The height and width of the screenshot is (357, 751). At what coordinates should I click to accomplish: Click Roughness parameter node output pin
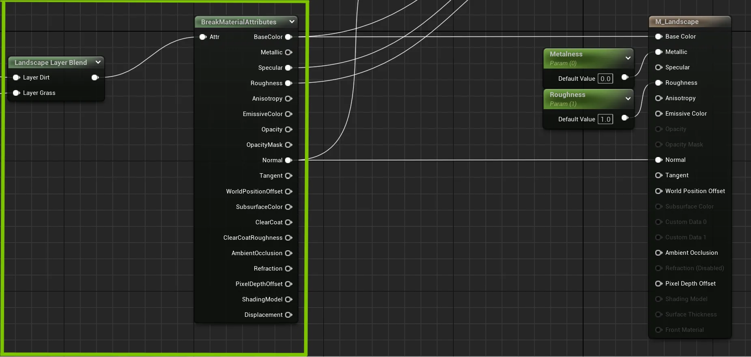point(625,118)
